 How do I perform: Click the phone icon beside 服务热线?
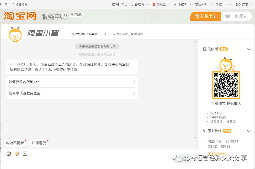pyautogui.click(x=205, y=131)
